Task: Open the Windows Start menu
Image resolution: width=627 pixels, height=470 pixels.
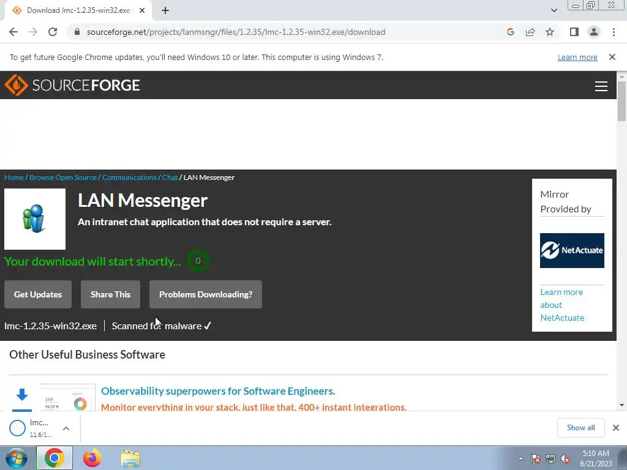Action: click(17, 458)
